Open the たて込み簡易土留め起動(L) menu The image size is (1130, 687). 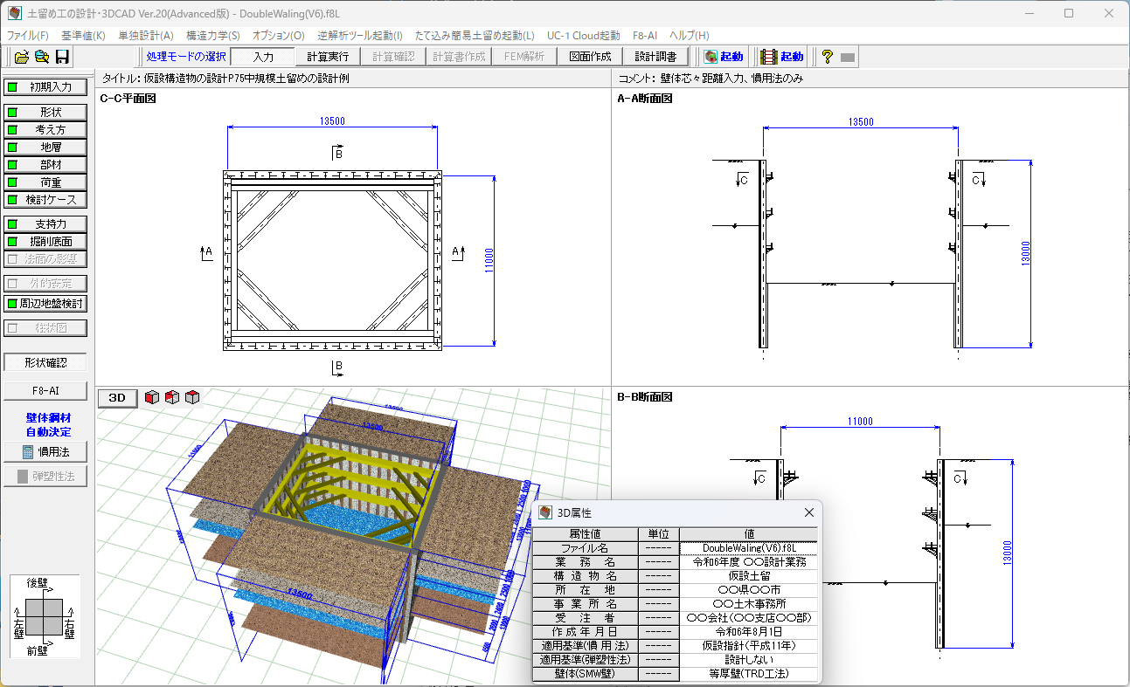tap(475, 36)
